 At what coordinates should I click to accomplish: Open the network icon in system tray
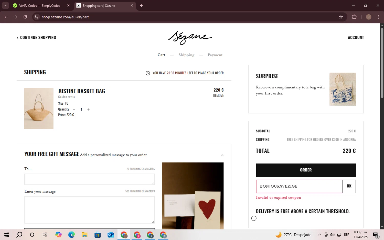tap(339, 235)
